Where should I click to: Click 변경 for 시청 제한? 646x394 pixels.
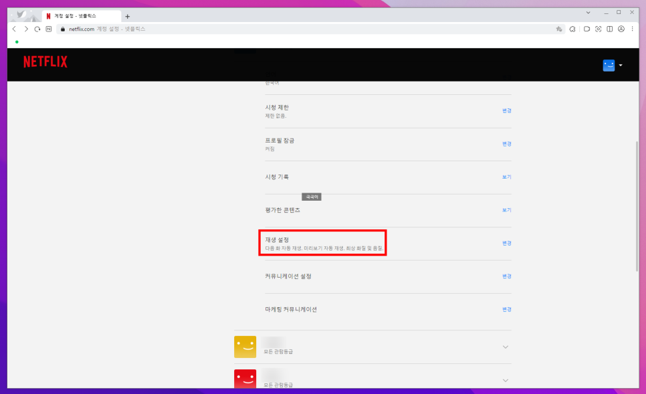click(507, 110)
